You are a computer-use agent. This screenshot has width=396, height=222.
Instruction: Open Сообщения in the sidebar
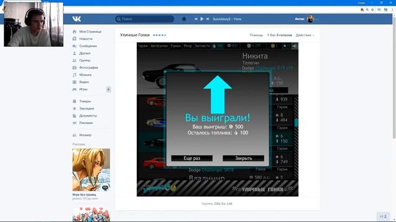click(x=88, y=46)
